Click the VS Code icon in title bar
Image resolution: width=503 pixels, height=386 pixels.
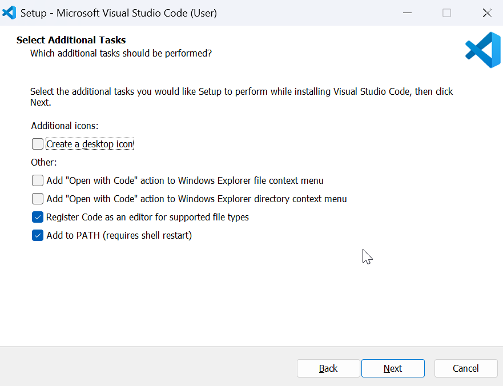[9, 13]
